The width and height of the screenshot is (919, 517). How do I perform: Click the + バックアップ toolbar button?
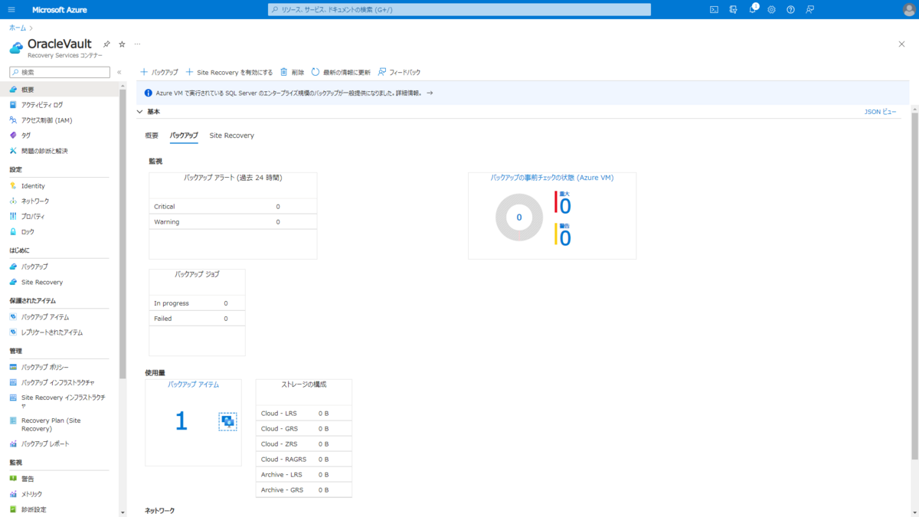pyautogui.click(x=159, y=72)
